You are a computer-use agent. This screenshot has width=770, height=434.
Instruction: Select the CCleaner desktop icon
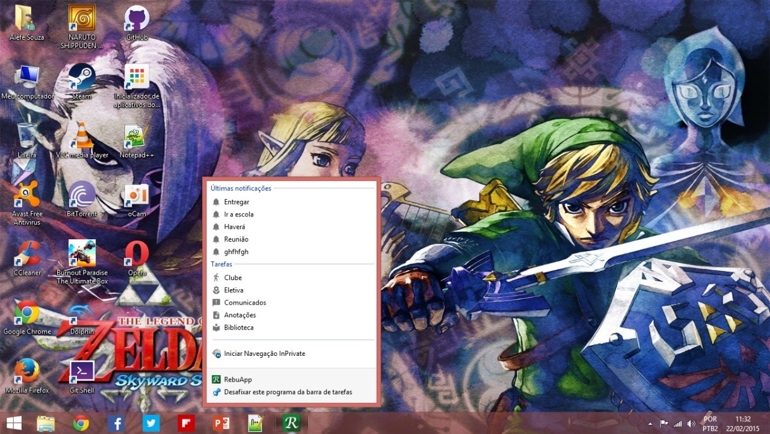[26, 258]
